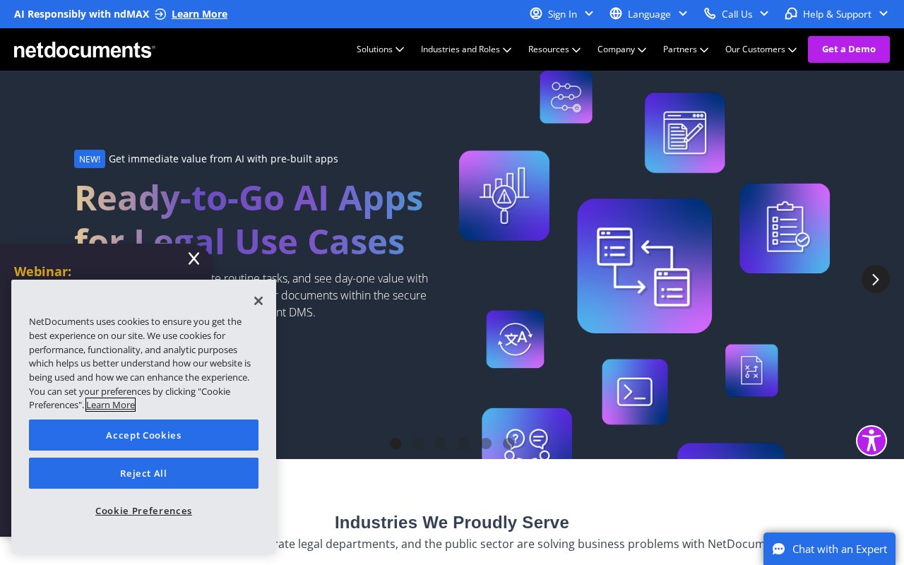This screenshot has width=904, height=565.
Task: Click the Webinar: label in popup
Action: [x=42, y=271]
